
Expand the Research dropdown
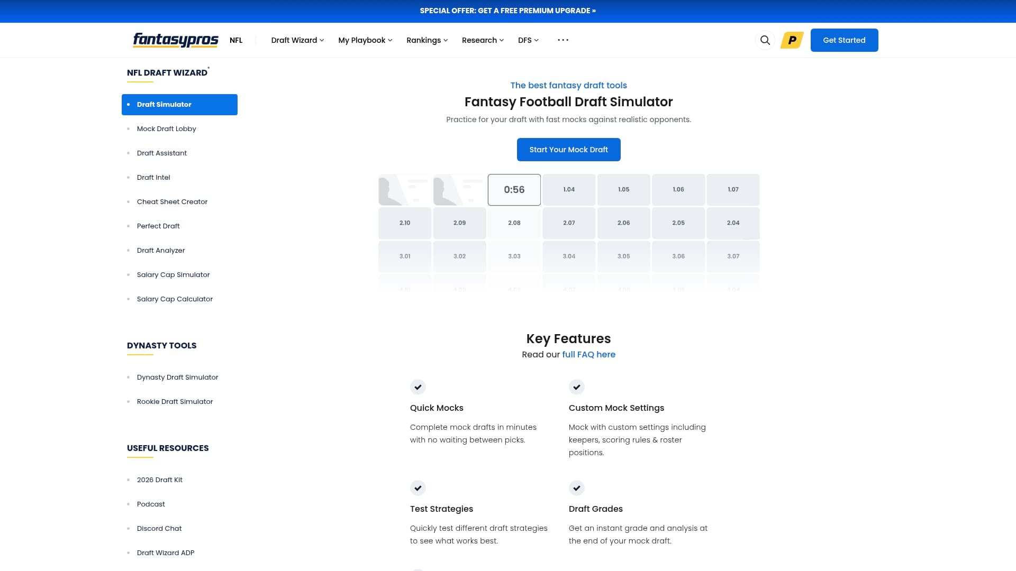click(x=483, y=40)
